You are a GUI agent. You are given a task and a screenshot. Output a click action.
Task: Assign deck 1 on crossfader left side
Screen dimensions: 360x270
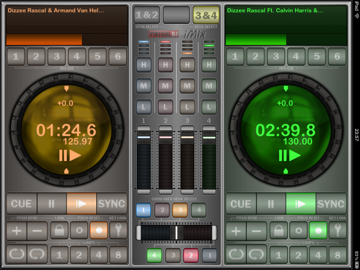(x=144, y=210)
